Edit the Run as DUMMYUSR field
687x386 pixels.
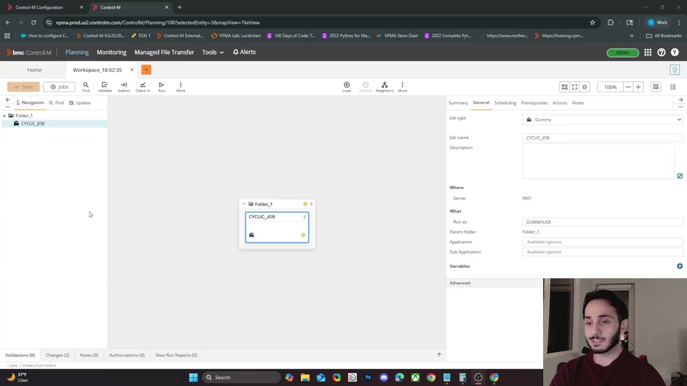coord(603,222)
